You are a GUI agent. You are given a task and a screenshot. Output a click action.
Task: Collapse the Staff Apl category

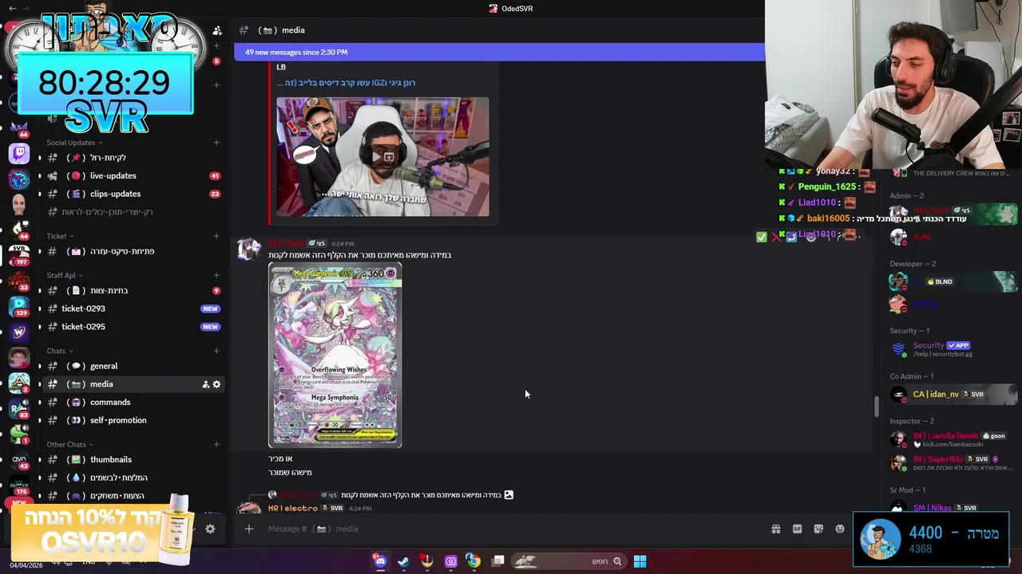coord(65,275)
